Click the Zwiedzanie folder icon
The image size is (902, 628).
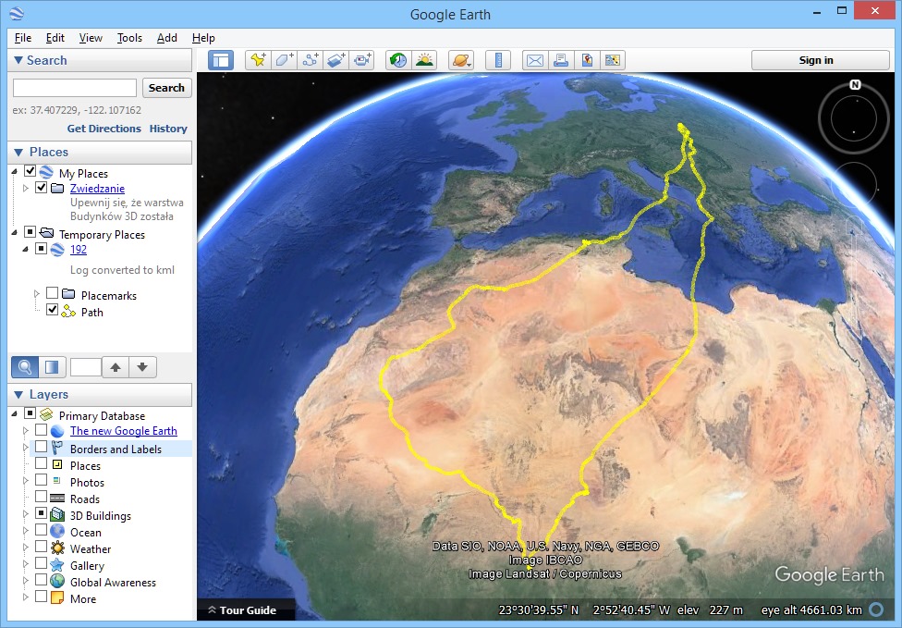57,189
